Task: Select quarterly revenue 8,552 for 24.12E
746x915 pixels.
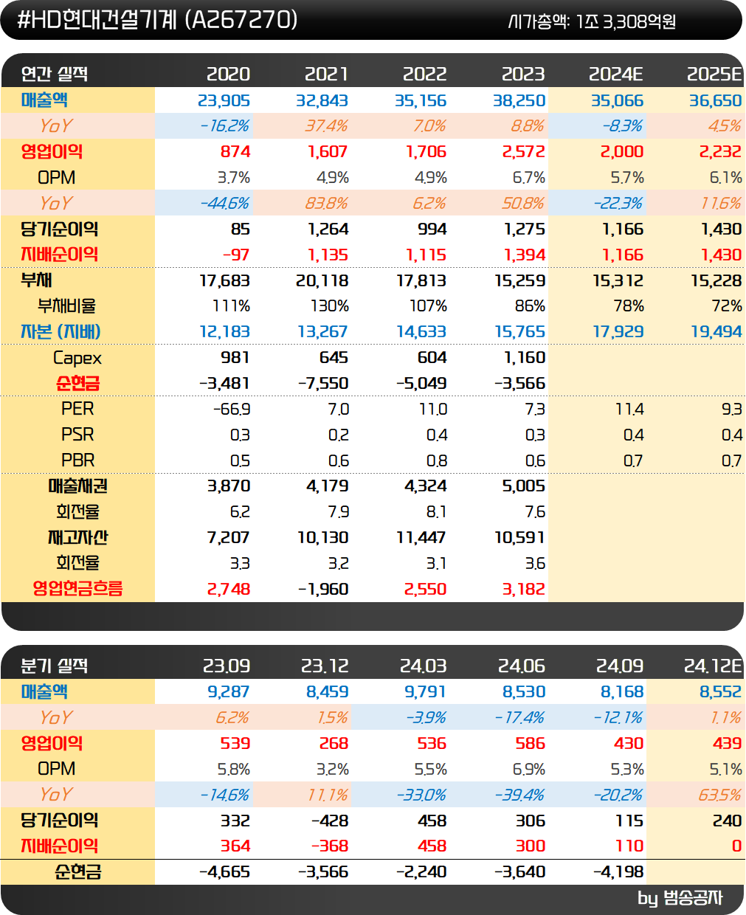Action: point(720,692)
